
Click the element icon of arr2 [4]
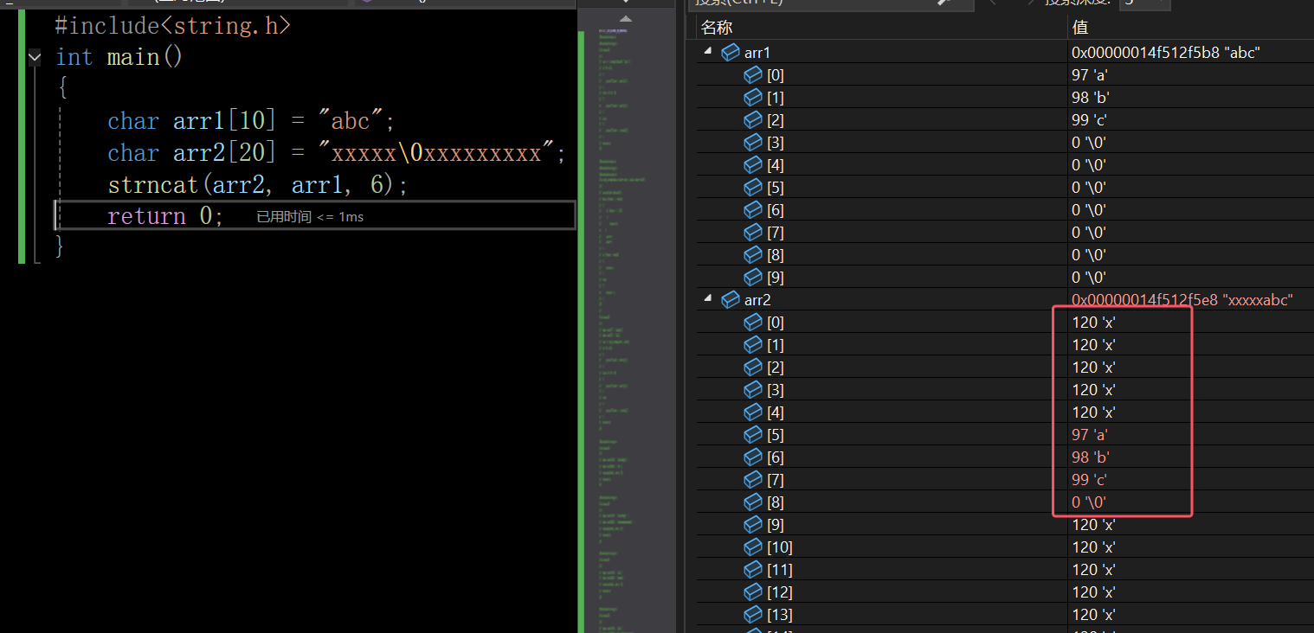pyautogui.click(x=753, y=412)
